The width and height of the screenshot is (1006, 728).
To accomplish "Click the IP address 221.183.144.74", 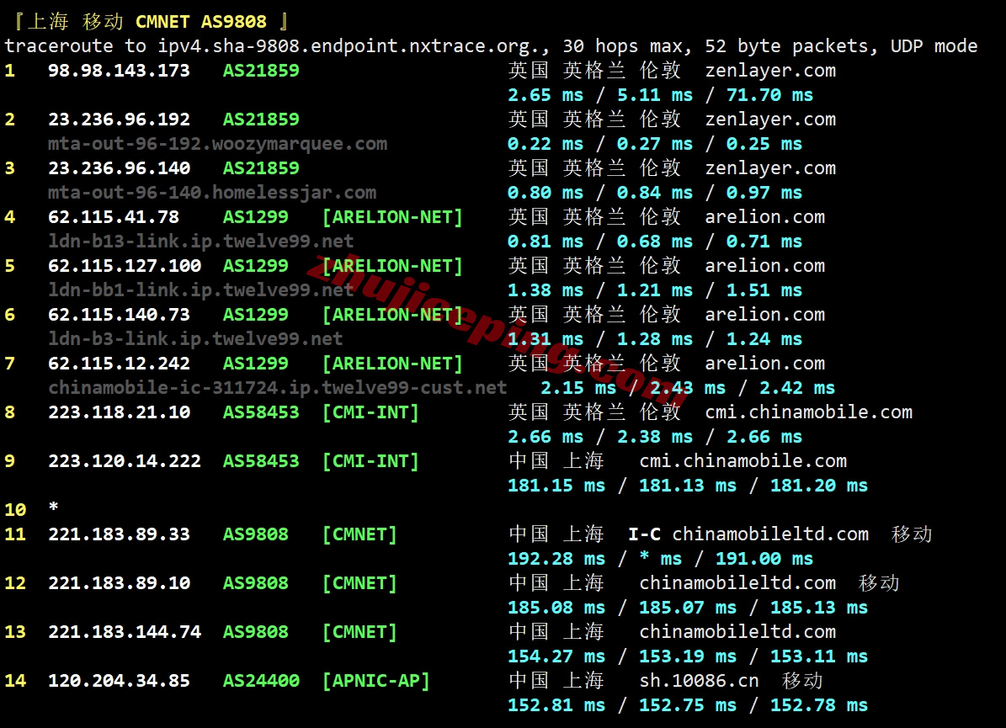I will click(125, 632).
